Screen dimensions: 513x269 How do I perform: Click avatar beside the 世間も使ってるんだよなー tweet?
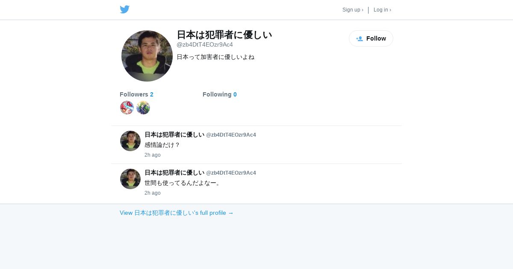(x=130, y=179)
